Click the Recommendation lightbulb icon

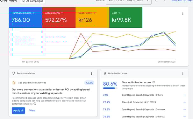(14, 73)
